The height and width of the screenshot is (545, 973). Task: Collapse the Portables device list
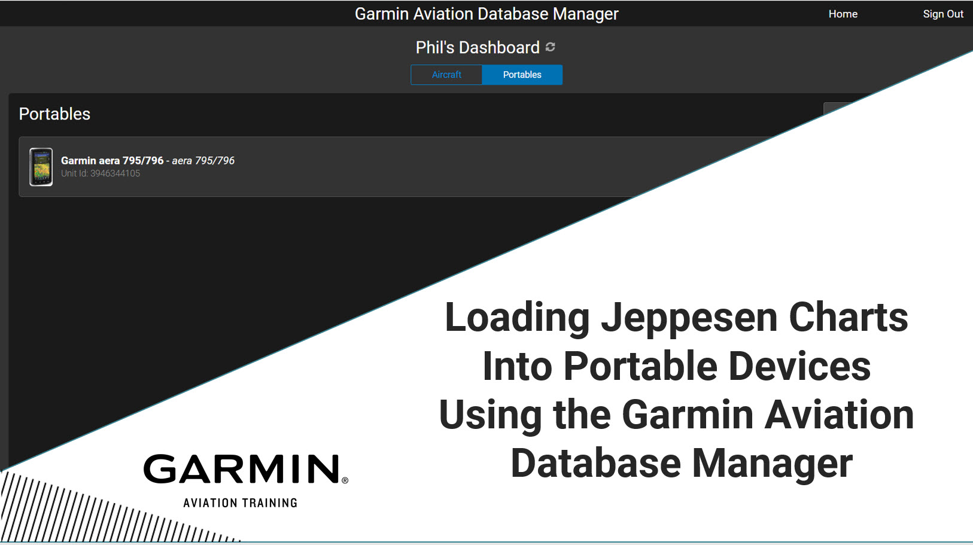(x=55, y=114)
